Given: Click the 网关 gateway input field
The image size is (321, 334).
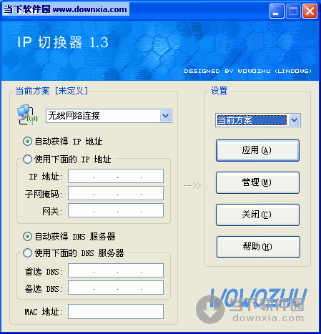Looking at the screenshot, I should coord(116,210).
